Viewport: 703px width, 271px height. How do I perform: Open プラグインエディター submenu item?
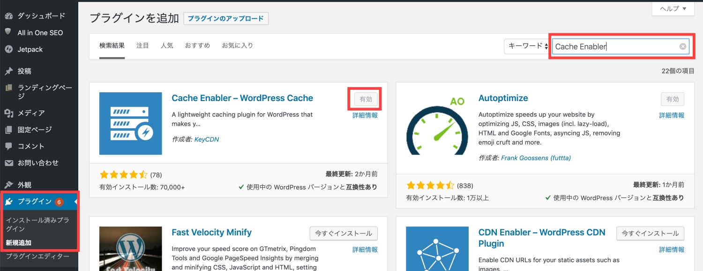coord(37,256)
